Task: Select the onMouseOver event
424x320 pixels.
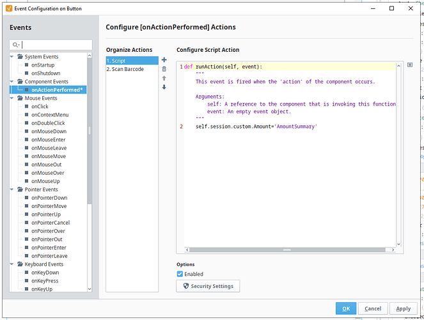Action: click(47, 173)
